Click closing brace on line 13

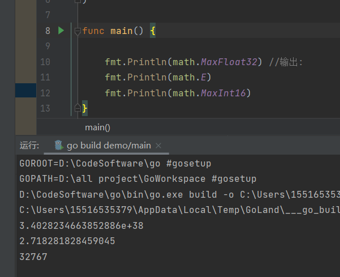(84, 108)
